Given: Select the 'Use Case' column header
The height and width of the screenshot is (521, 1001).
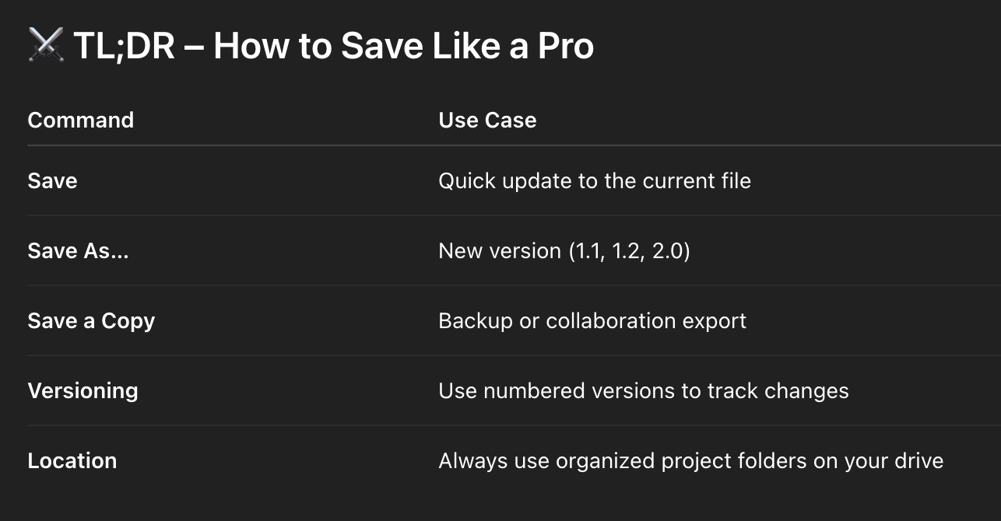Looking at the screenshot, I should 487,120.
